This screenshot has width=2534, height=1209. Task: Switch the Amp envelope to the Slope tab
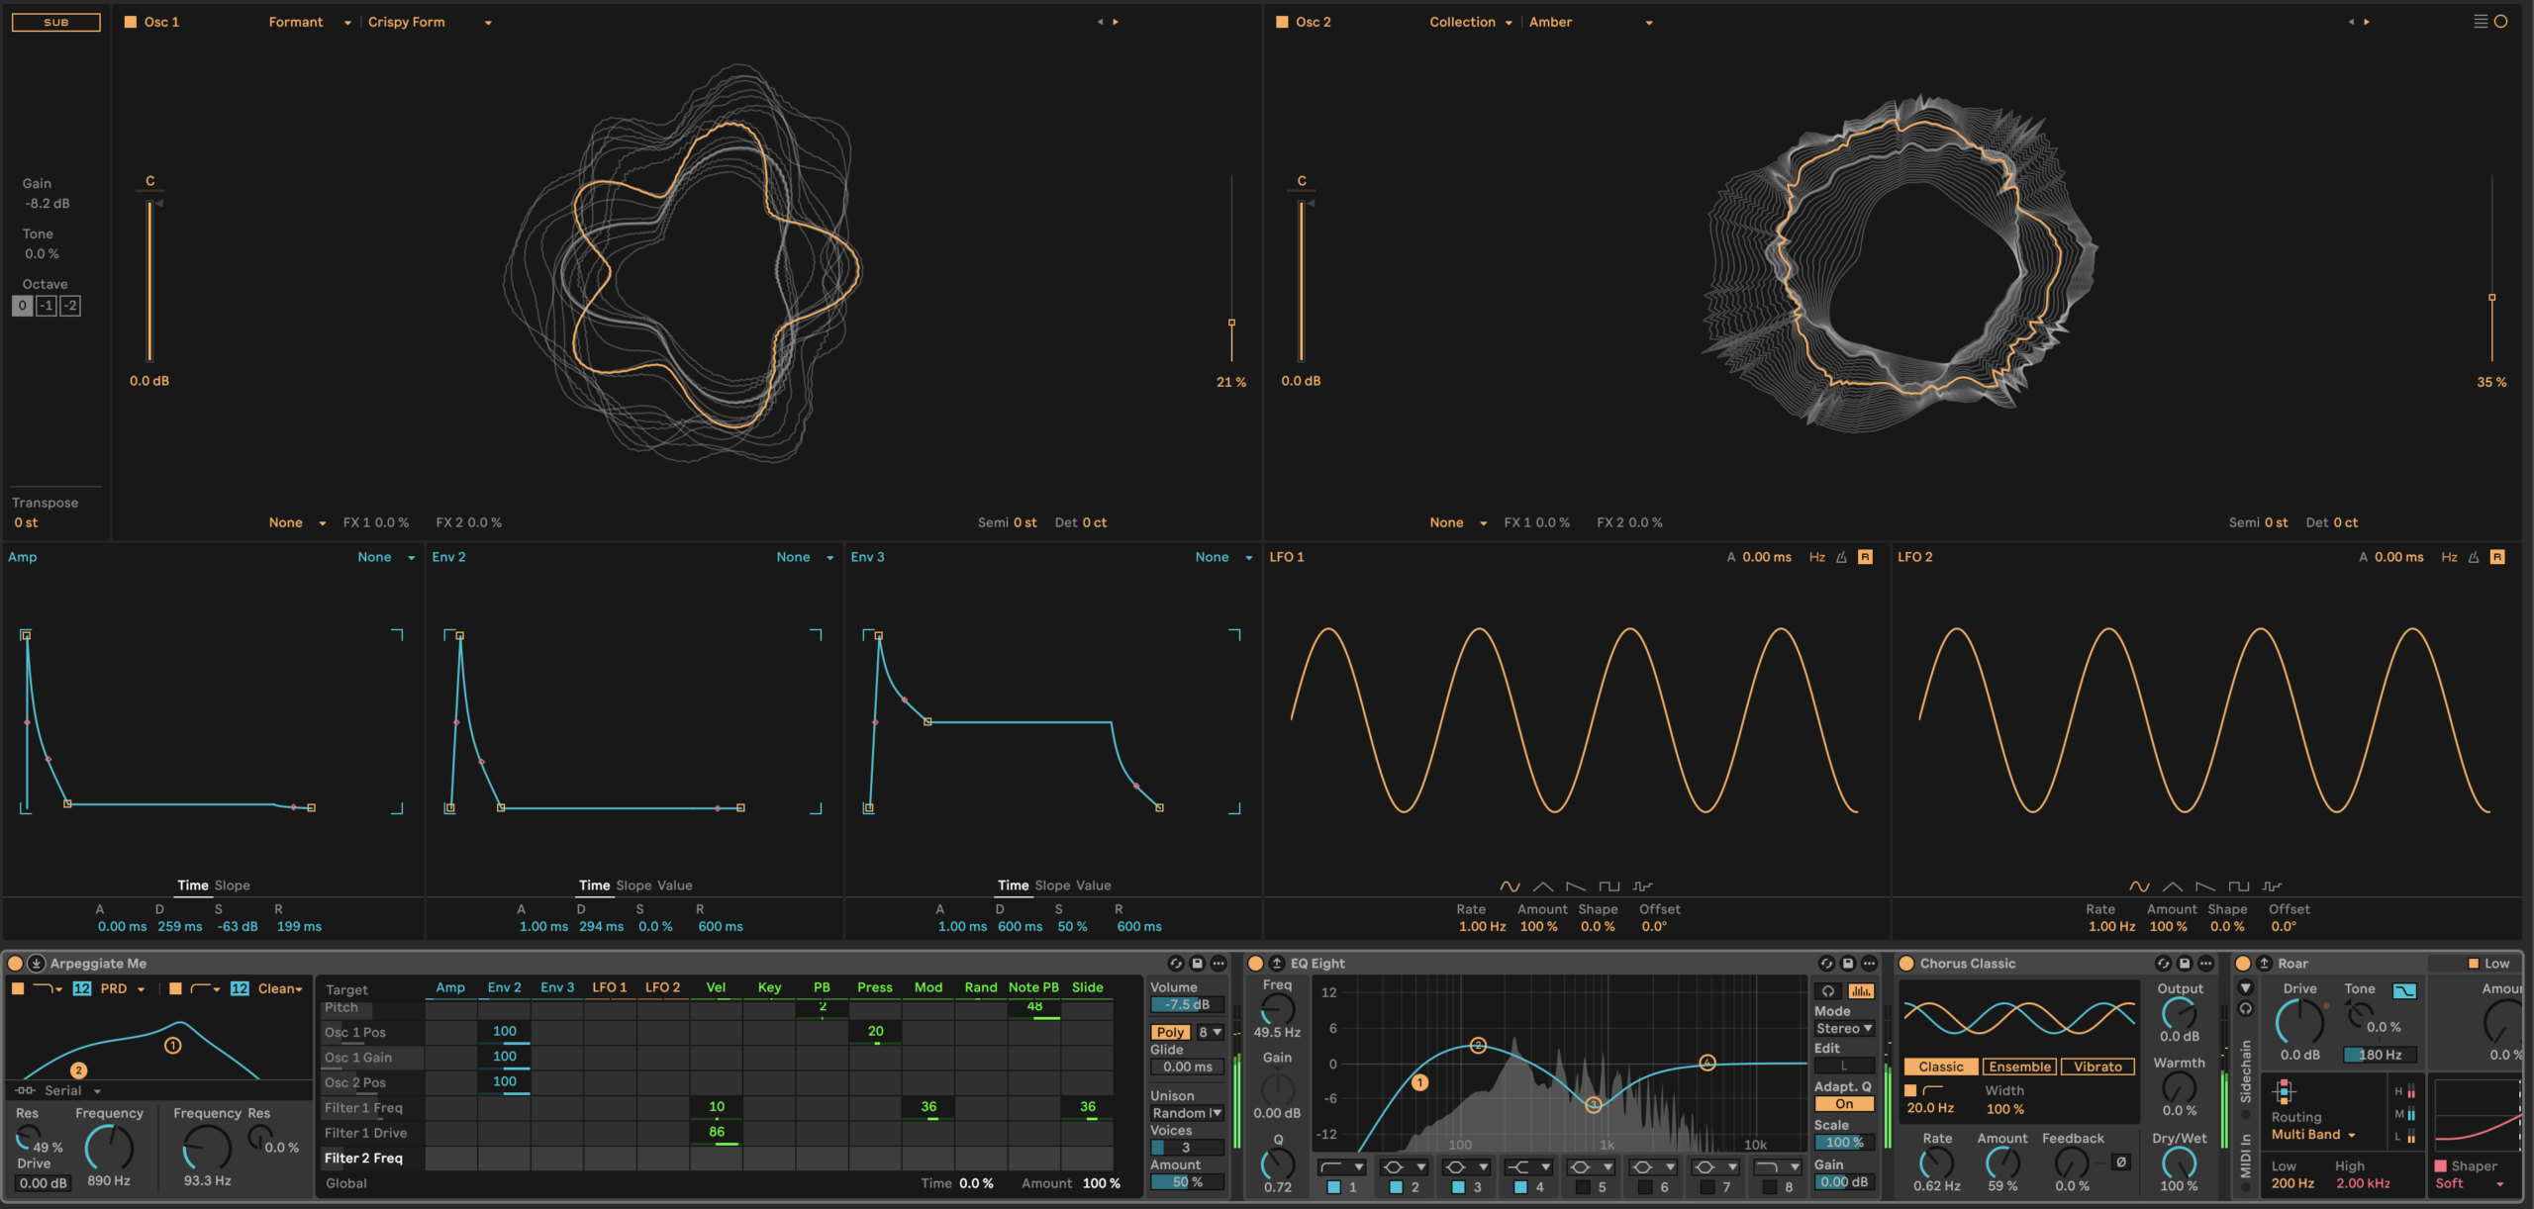point(234,885)
